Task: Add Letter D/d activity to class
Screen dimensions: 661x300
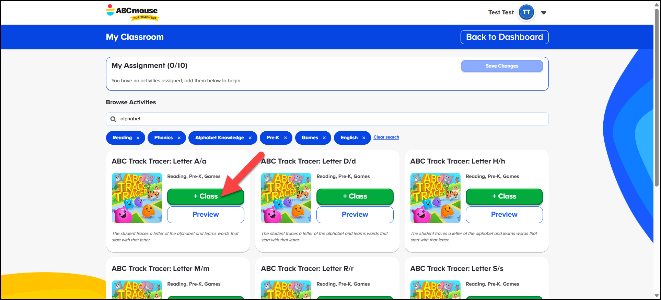Action: 355,196
